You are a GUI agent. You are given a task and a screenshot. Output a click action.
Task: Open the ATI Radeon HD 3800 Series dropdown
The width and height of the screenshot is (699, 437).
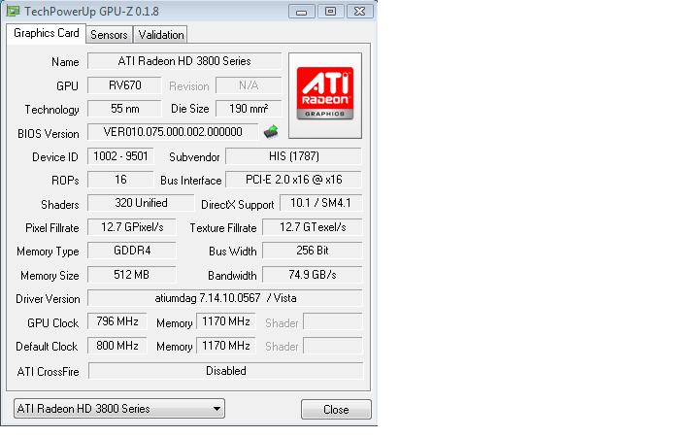tap(119, 409)
